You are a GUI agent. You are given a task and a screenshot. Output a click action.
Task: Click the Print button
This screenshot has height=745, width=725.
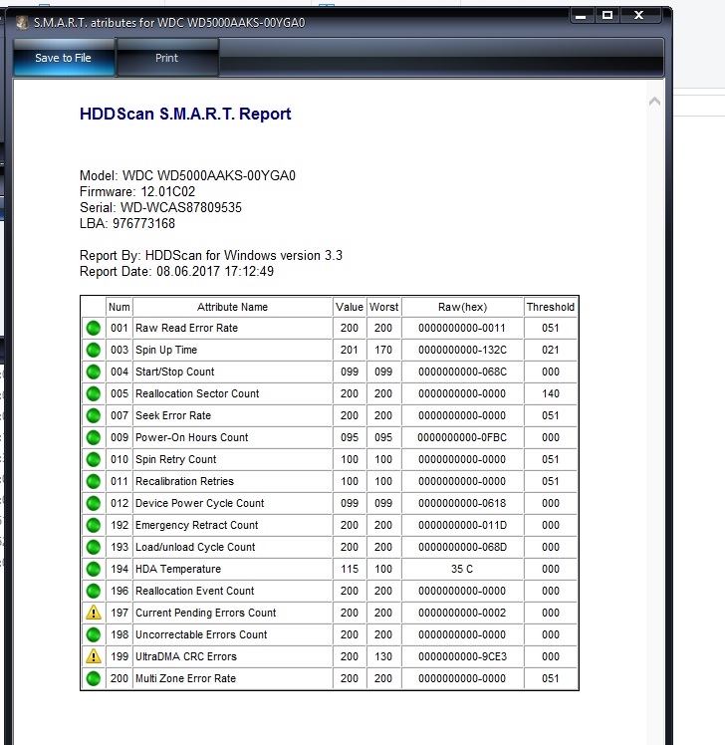click(x=166, y=58)
